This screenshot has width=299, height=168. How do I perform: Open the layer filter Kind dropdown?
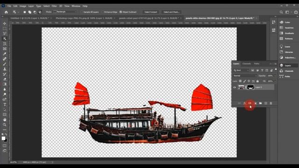pyautogui.click(x=241, y=70)
